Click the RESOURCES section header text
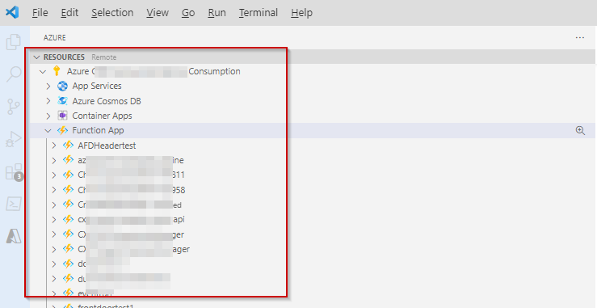This screenshot has height=308, width=597. click(64, 57)
